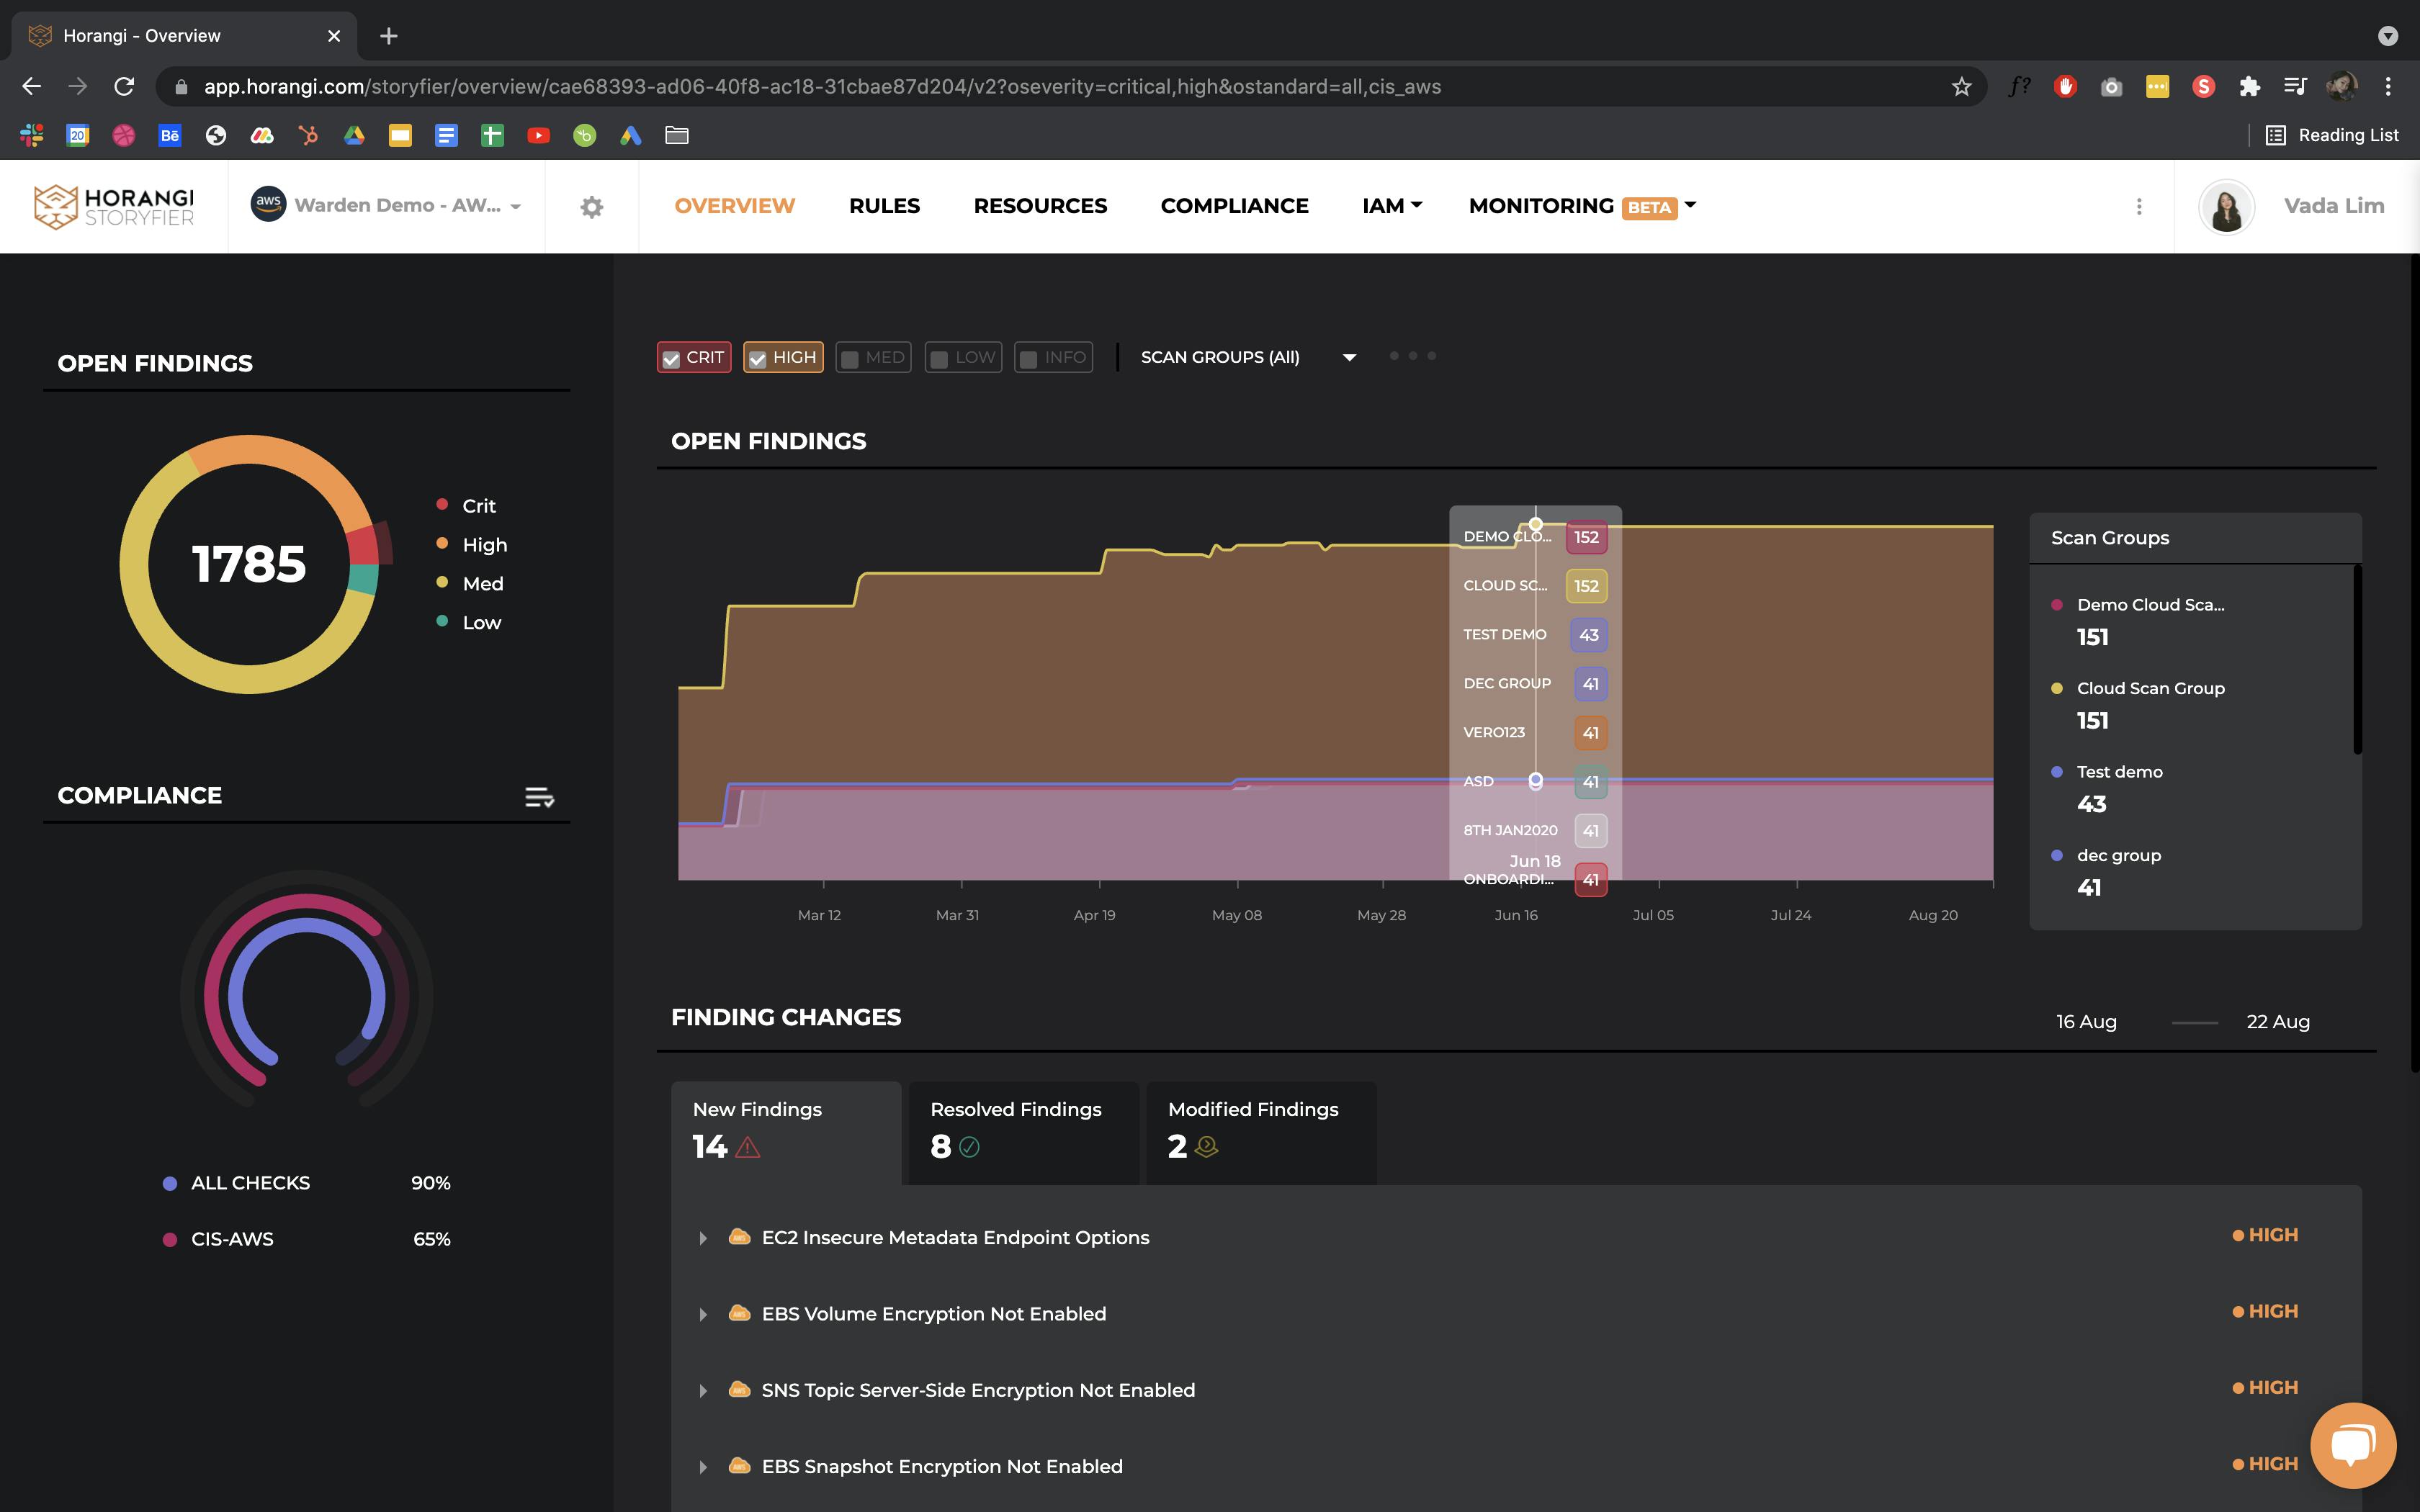Expand the IAM menu

tap(1391, 206)
